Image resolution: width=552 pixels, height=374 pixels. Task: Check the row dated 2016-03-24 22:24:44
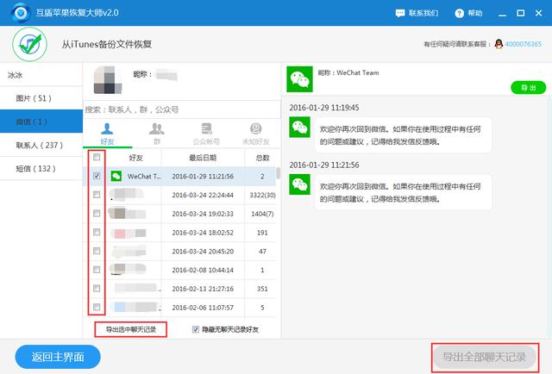tap(97, 195)
